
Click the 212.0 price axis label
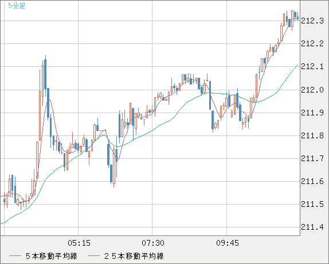tap(312, 90)
